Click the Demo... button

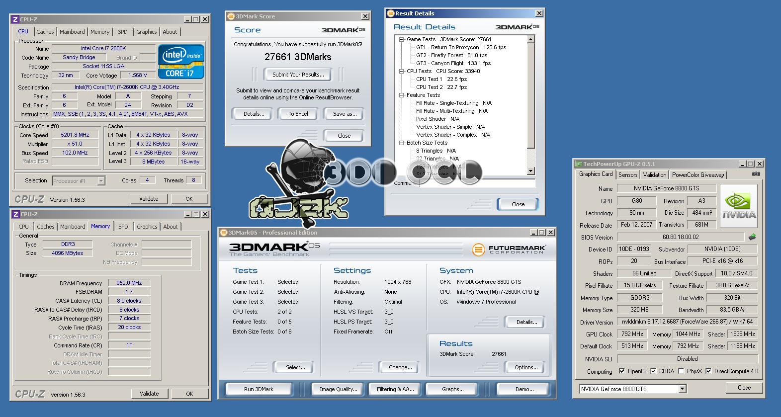[524, 389]
